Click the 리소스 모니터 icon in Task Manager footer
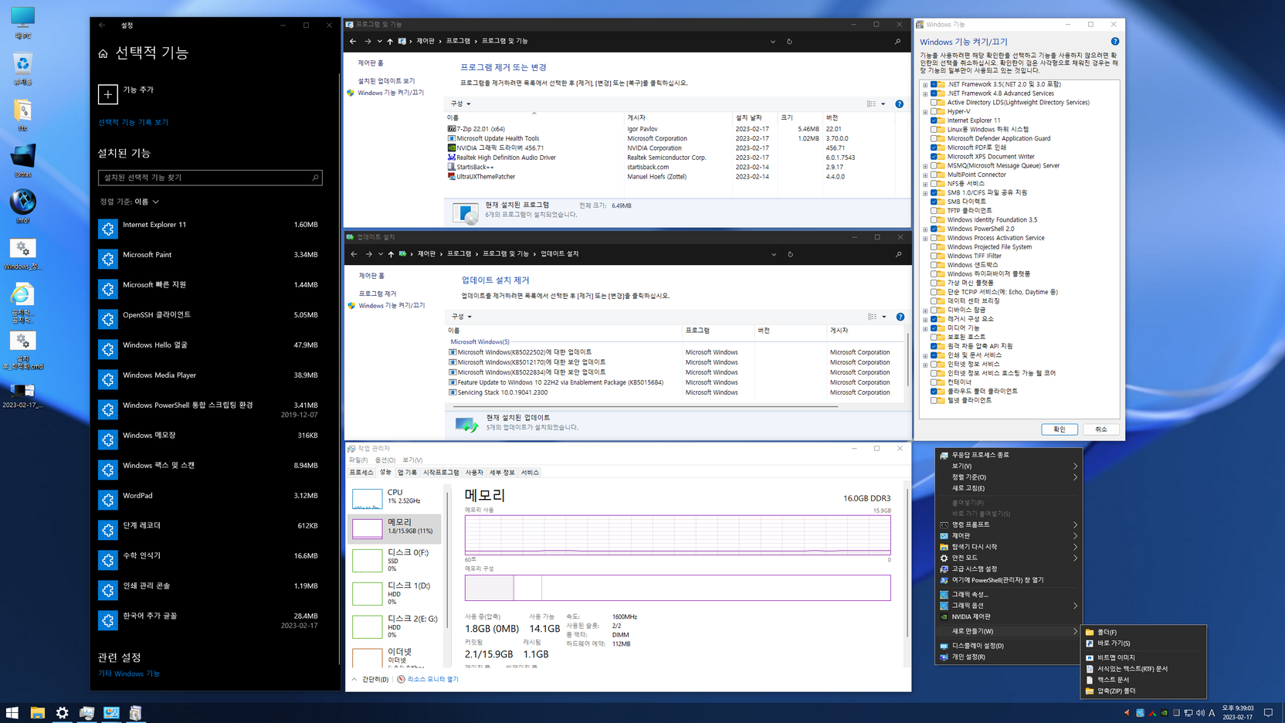 401,680
